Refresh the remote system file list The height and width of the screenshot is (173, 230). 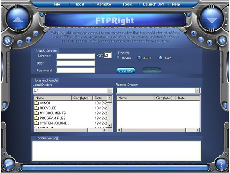coord(222,40)
